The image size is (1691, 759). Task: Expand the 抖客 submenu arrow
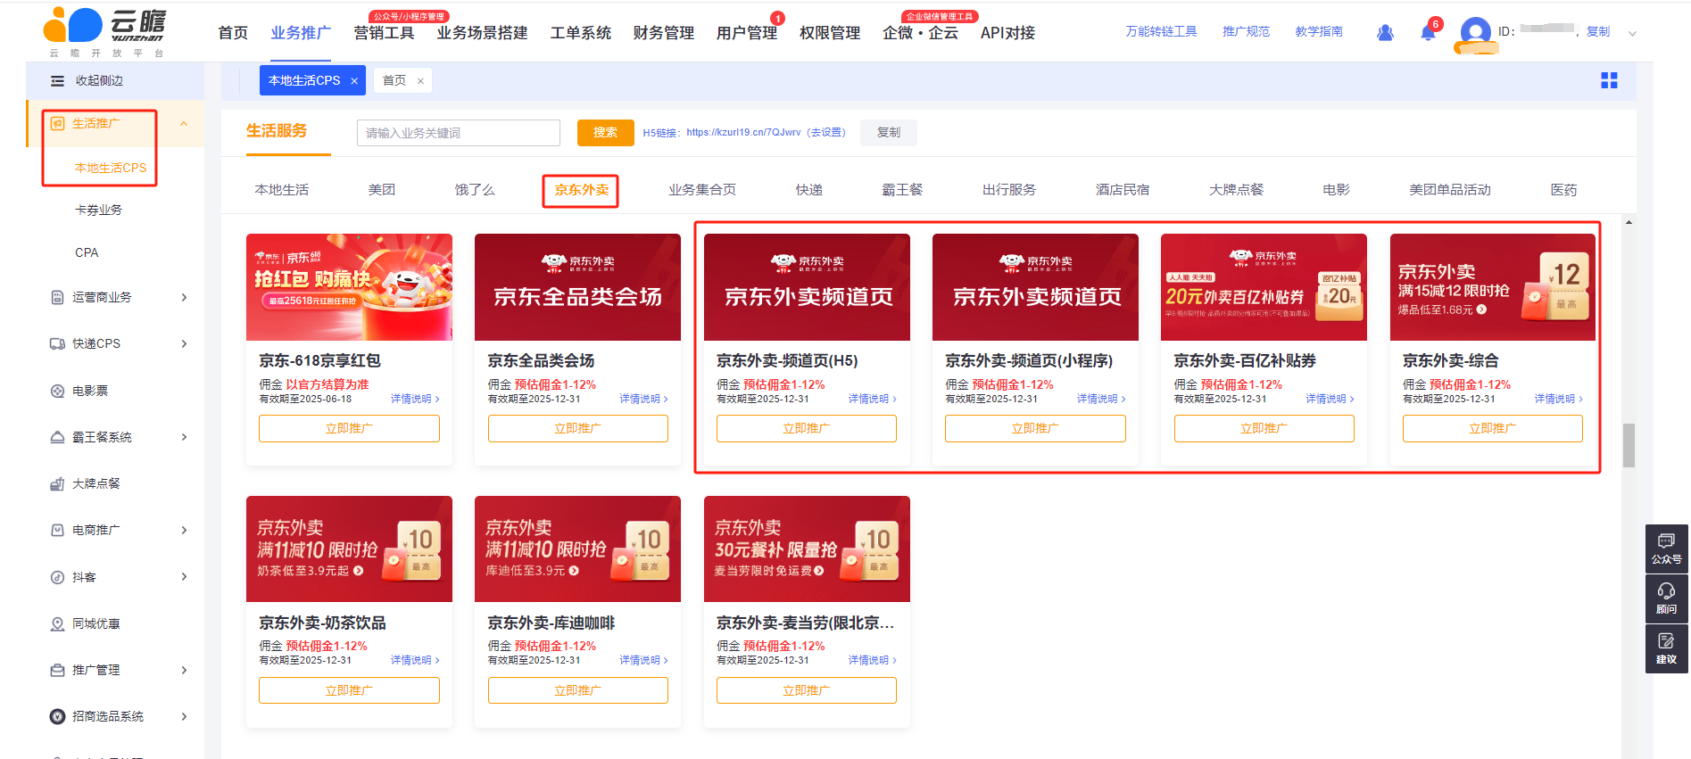tap(184, 577)
